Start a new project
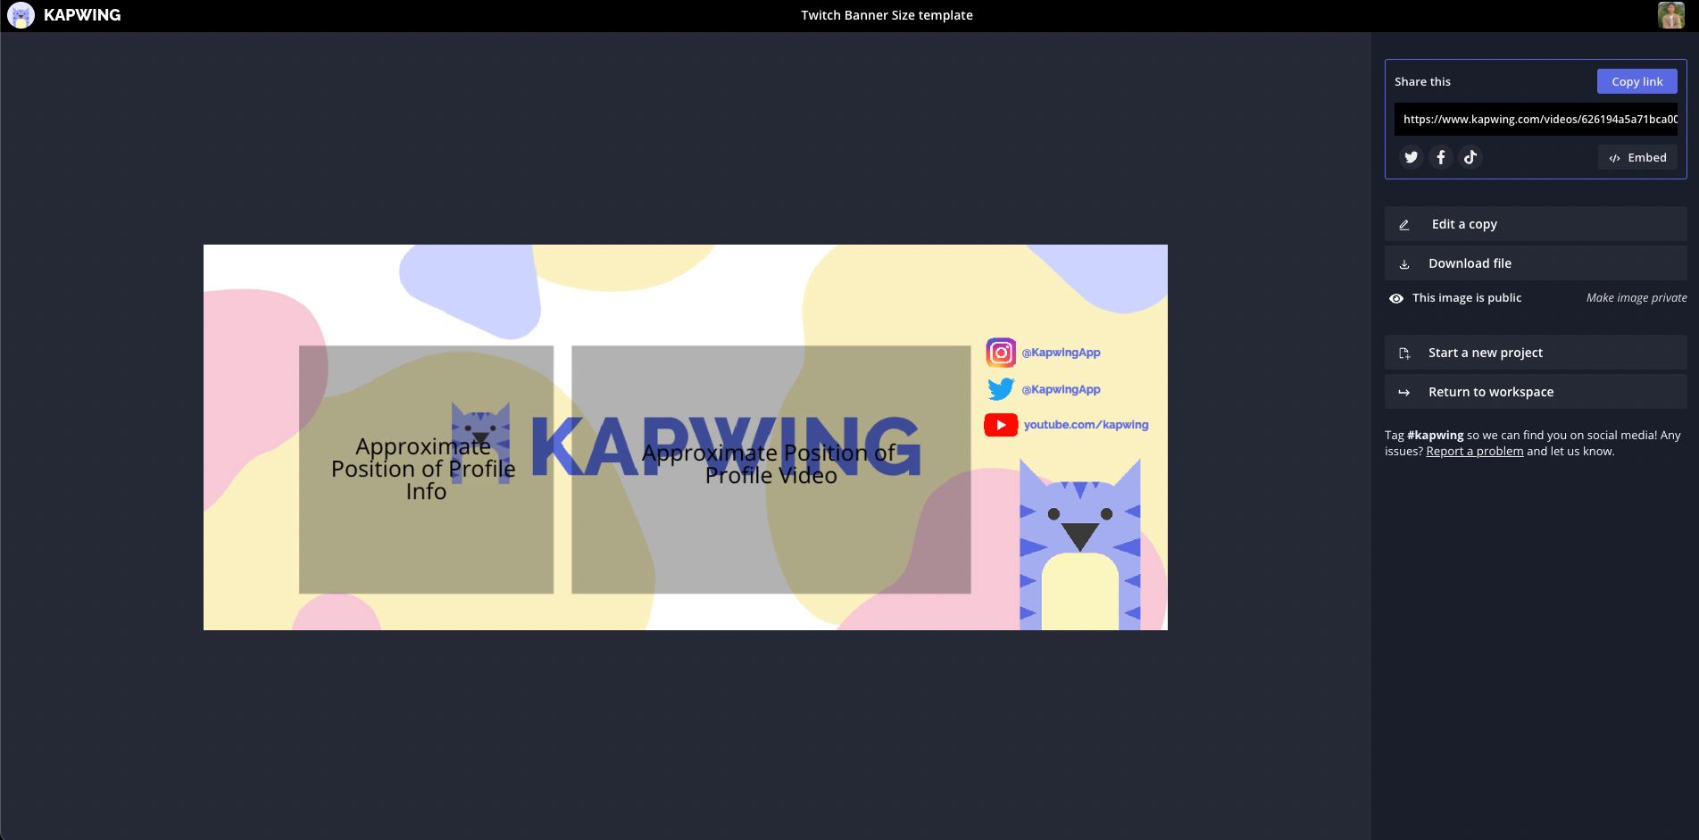Screen dimensions: 1699x840 point(1536,353)
